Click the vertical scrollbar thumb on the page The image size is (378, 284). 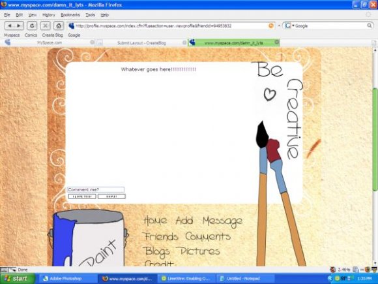pos(375,139)
